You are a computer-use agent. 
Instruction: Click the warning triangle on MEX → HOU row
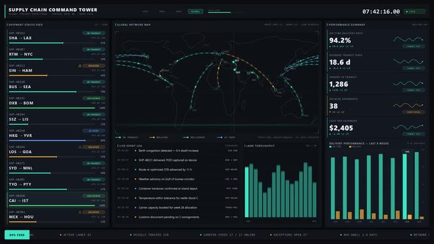(80, 212)
